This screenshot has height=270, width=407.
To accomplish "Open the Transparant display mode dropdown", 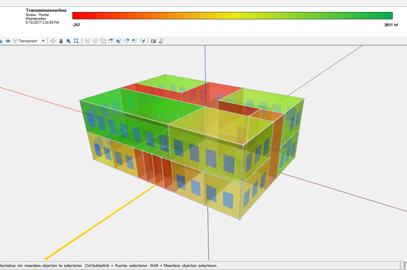I will [43, 41].
